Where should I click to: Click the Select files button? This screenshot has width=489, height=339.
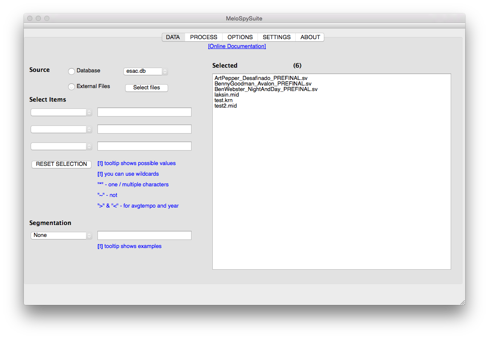(146, 88)
